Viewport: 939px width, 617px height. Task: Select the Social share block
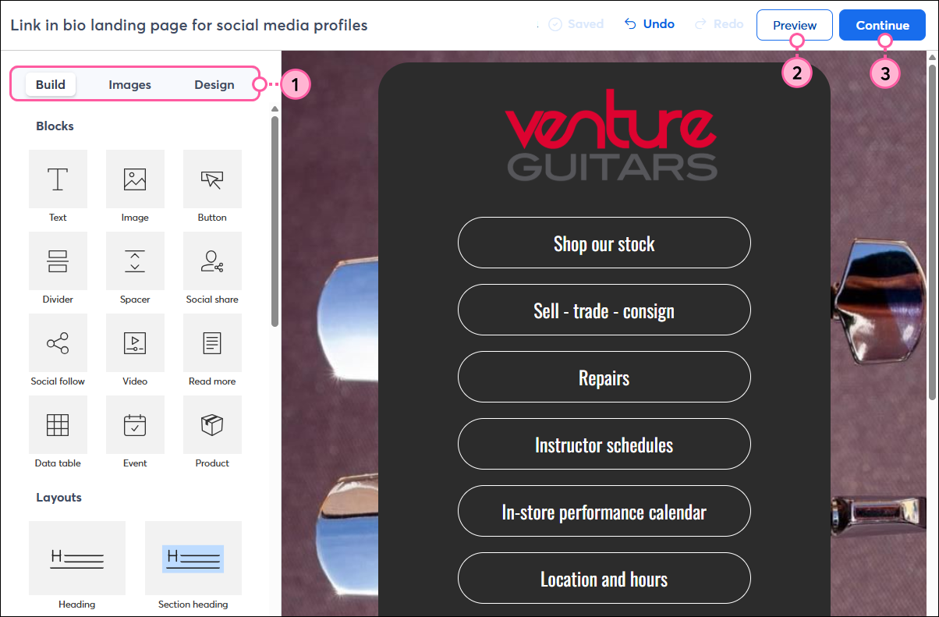tap(212, 261)
